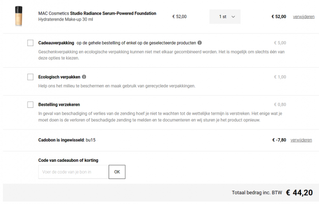Click info icon next to Ecologisch verpakken

tap(84, 77)
